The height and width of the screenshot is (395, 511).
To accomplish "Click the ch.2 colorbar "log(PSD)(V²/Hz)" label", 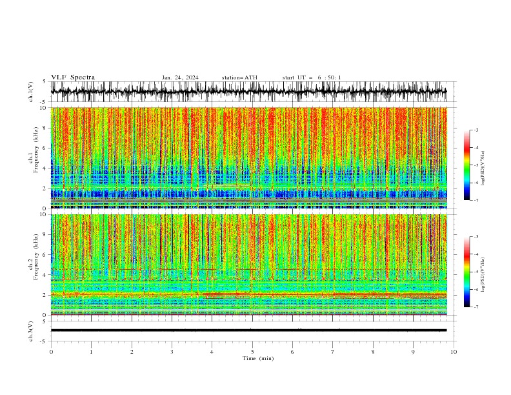I will (483, 275).
